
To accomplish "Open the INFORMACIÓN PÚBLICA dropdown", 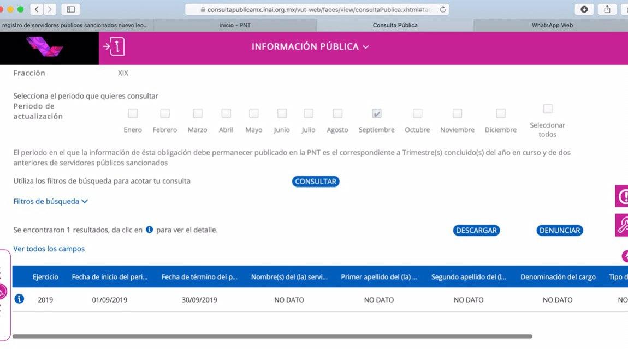I will pos(310,47).
